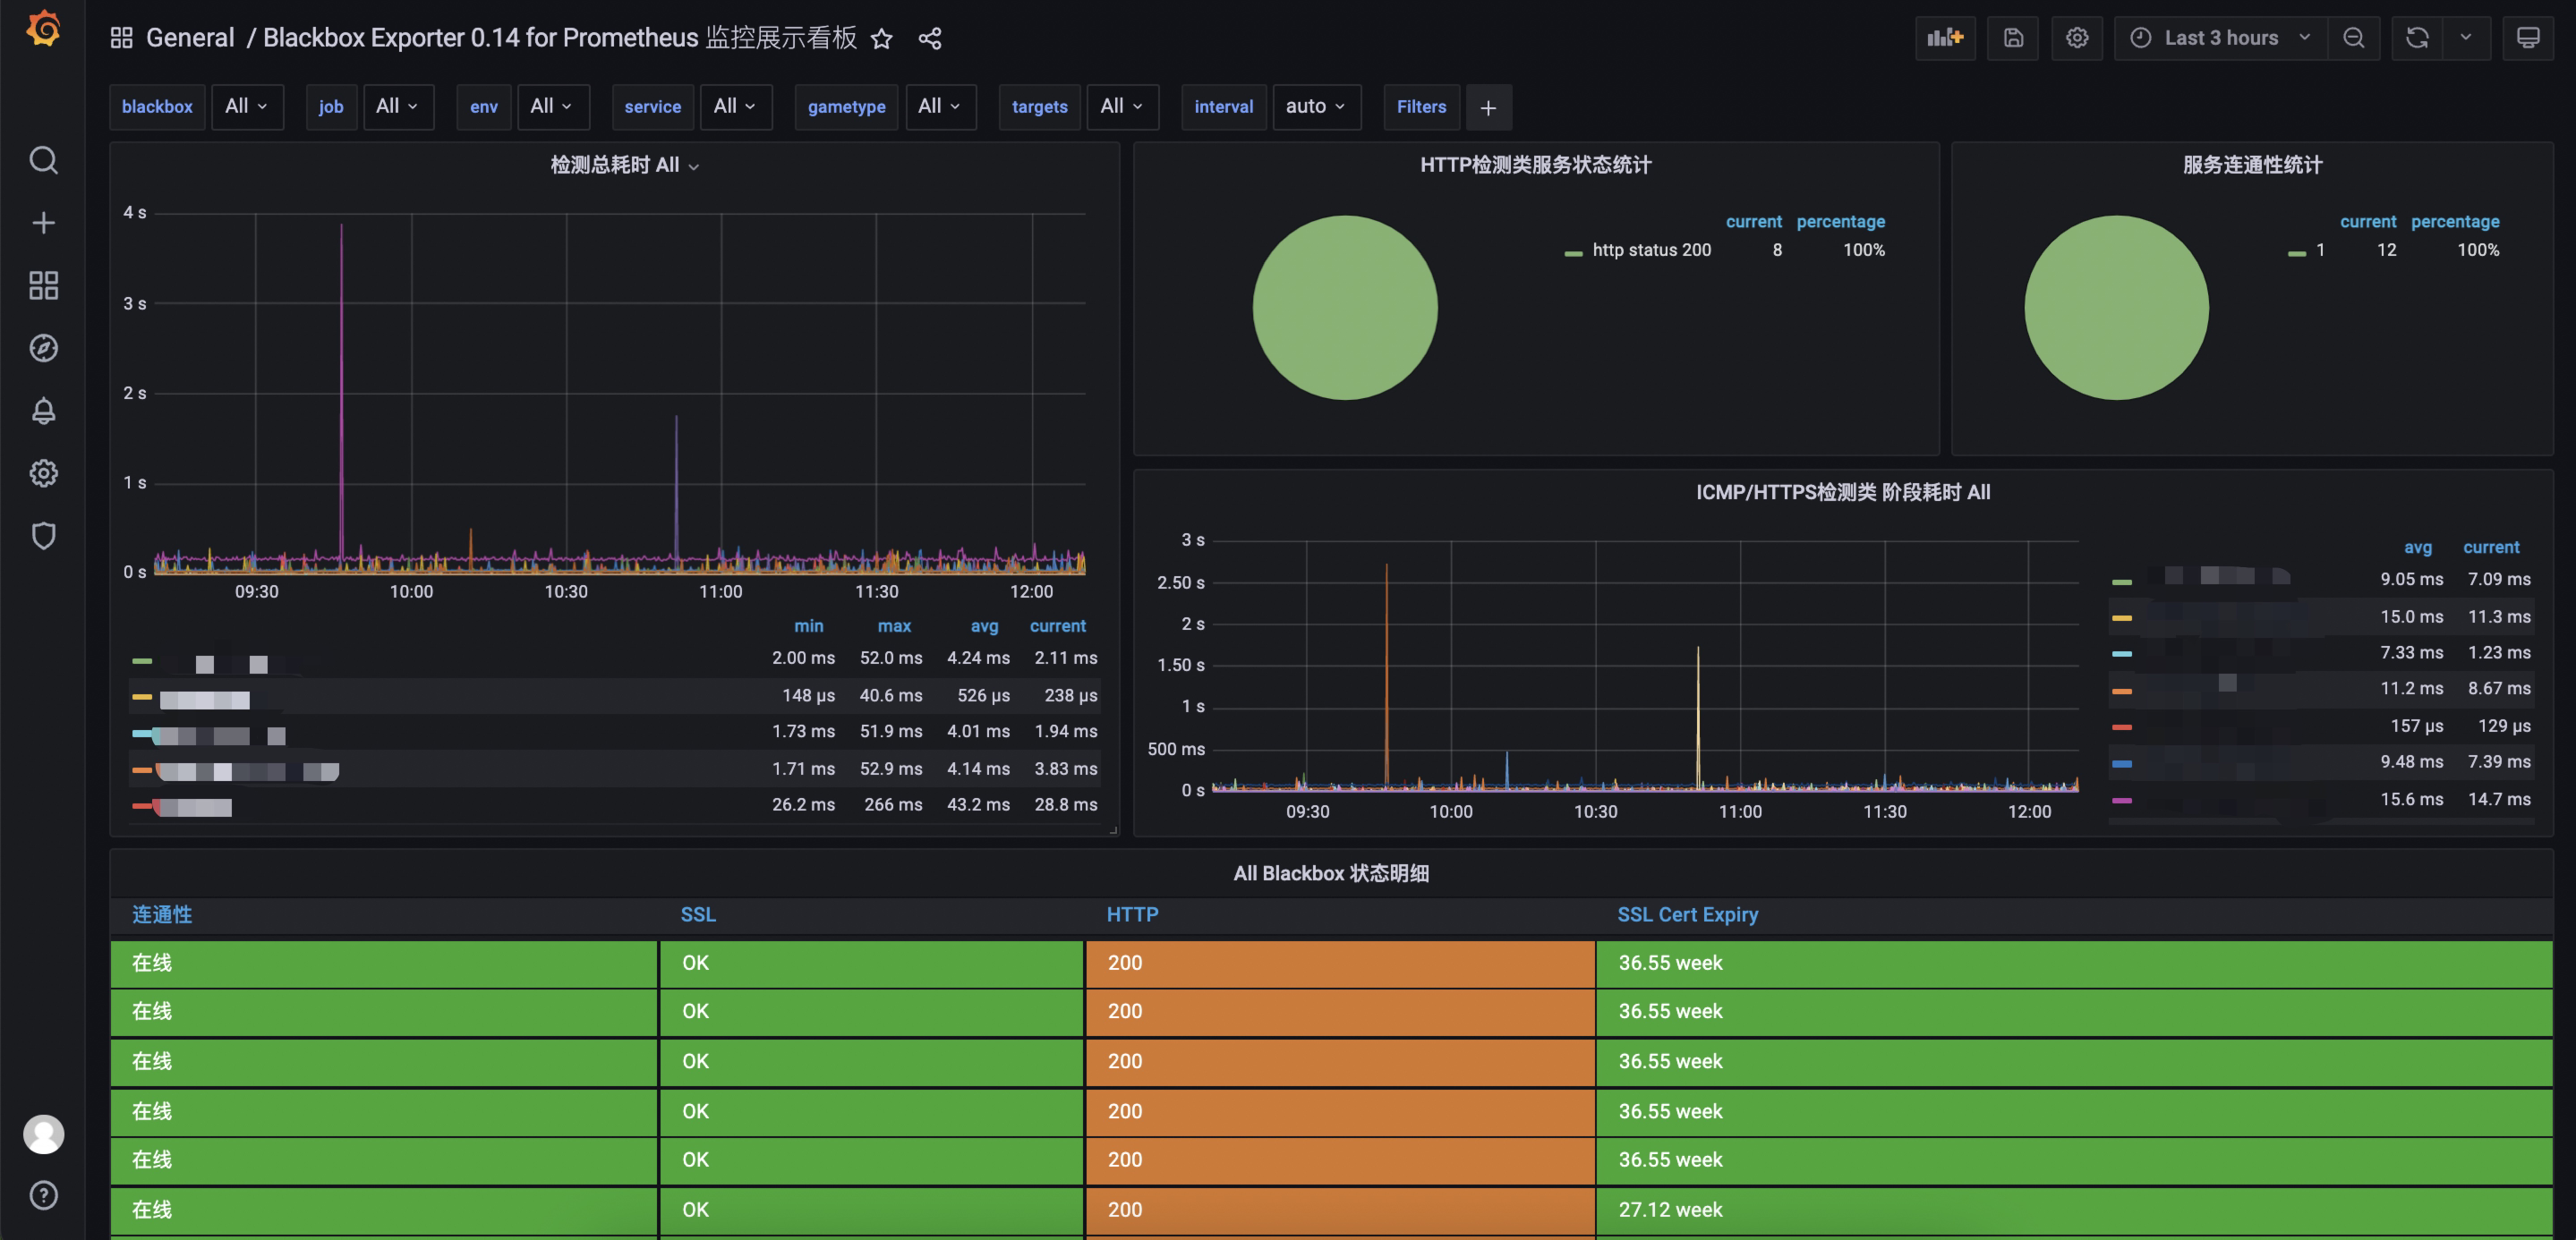Click yellow swatch of 148 µs series
Screen dimensions: 2576x1240
pyautogui.click(x=142, y=698)
